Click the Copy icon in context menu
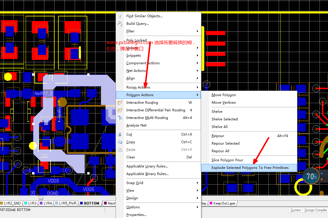Viewport: 328px width, 218px height. click(x=120, y=142)
